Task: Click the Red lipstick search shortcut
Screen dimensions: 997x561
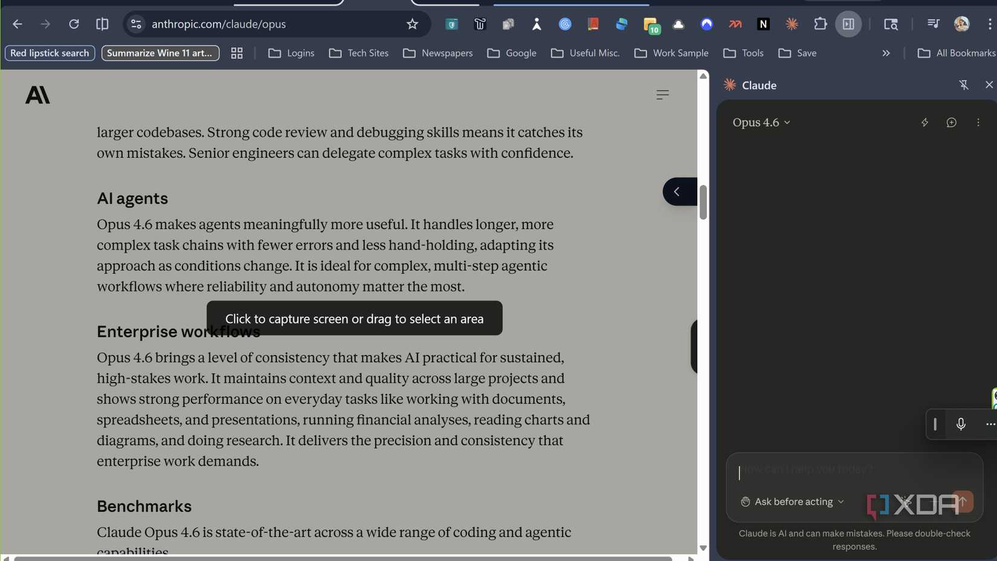Action: coord(50,53)
